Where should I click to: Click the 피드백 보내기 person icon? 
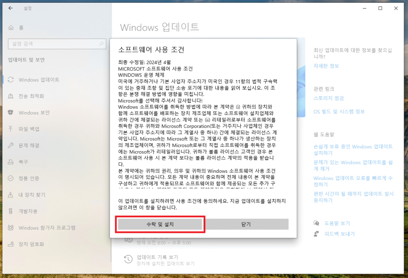pyautogui.click(x=316, y=234)
